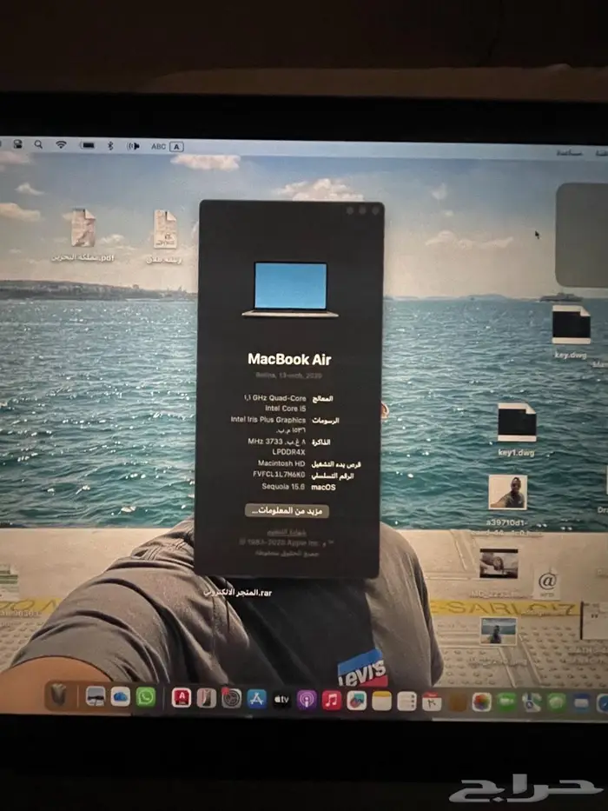Click the Wi-Fi status icon in menu bar
Image resolution: width=608 pixels, height=811 pixels.
pos(61,144)
